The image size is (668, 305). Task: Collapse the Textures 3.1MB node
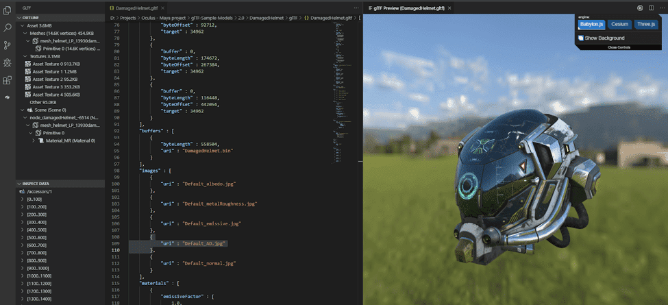click(x=25, y=56)
